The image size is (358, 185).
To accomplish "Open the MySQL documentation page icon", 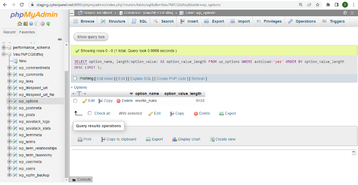I will pyautogui.click(x=37, y=24).
